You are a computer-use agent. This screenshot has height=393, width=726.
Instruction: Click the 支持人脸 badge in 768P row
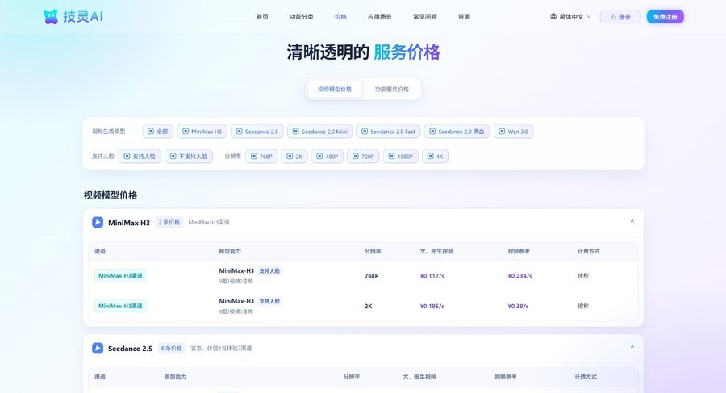tap(269, 270)
